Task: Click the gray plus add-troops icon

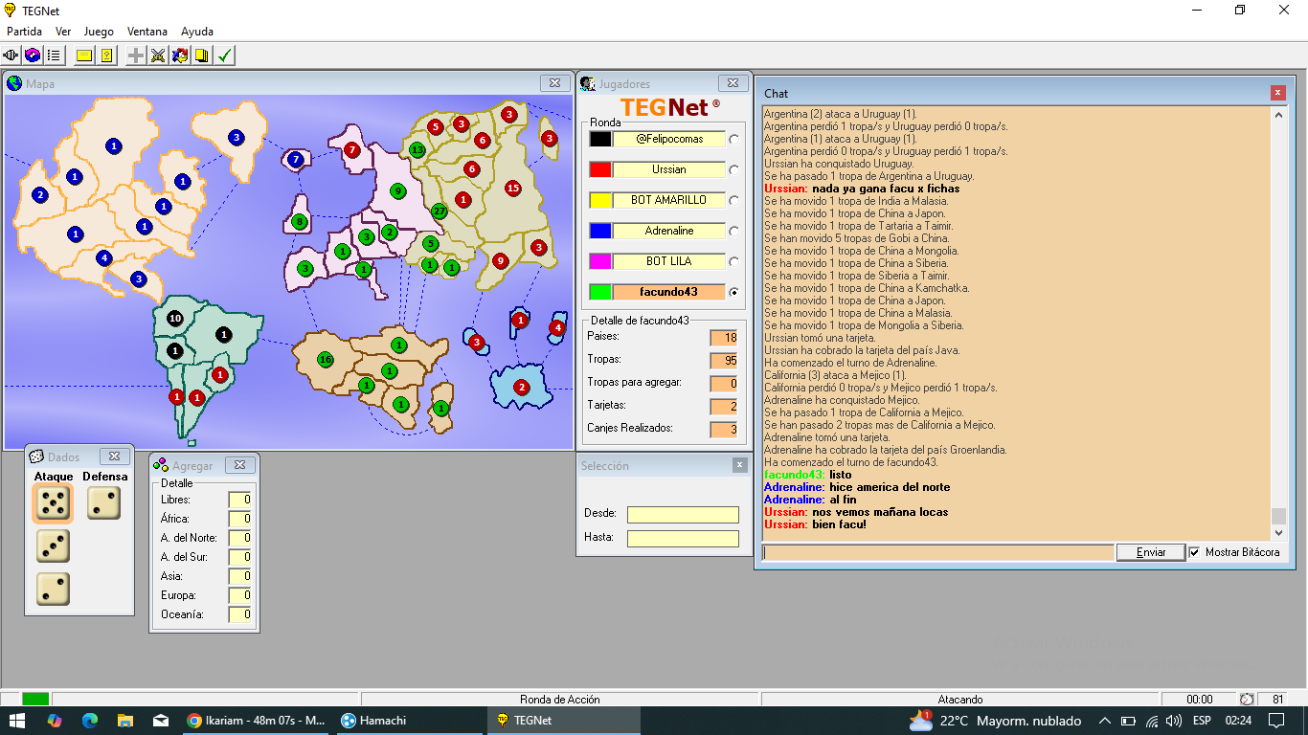Action: pos(136,56)
